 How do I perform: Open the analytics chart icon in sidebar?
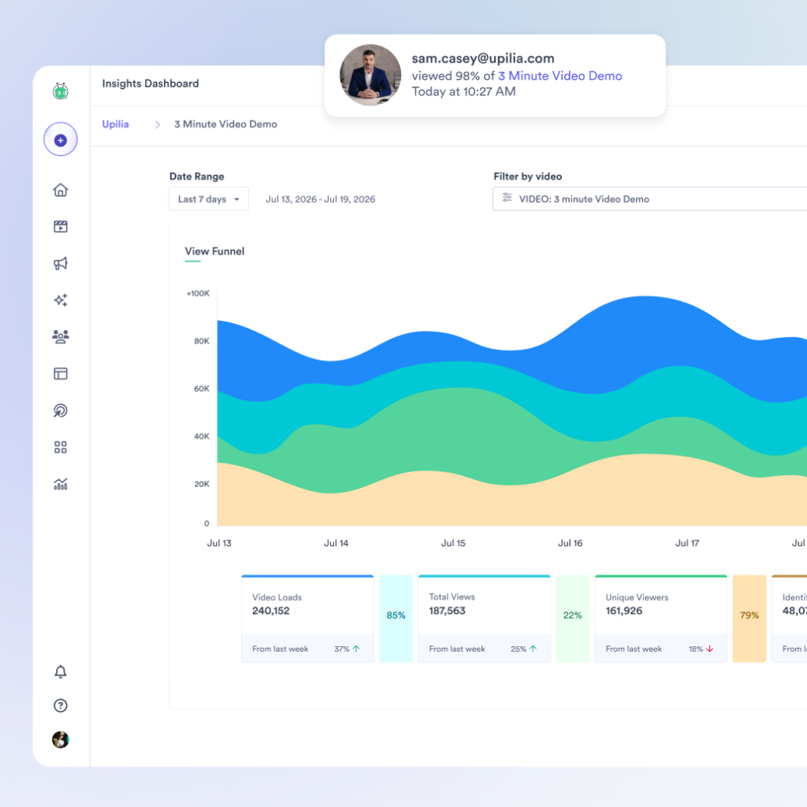click(60, 484)
